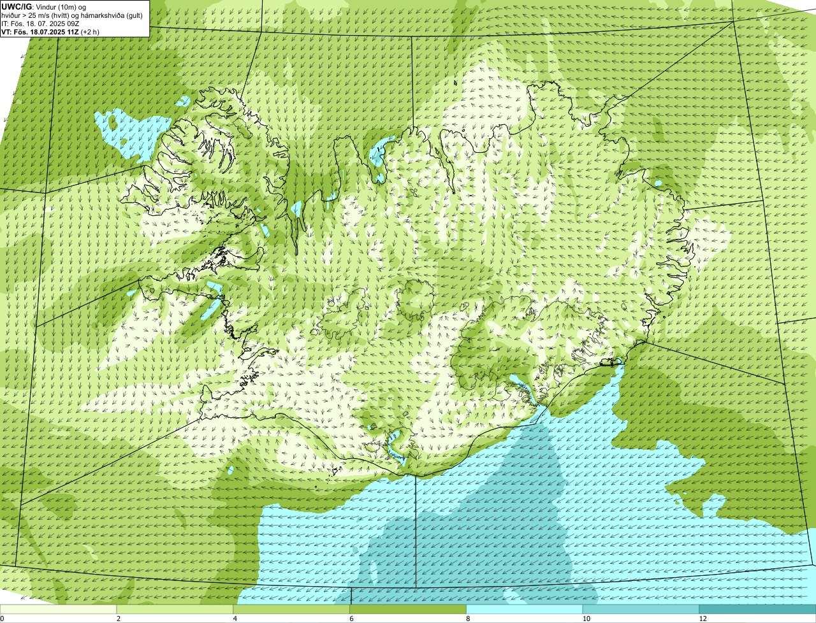Click the "6" scale label
Screen dimensions: 816x623
[351, 619]
